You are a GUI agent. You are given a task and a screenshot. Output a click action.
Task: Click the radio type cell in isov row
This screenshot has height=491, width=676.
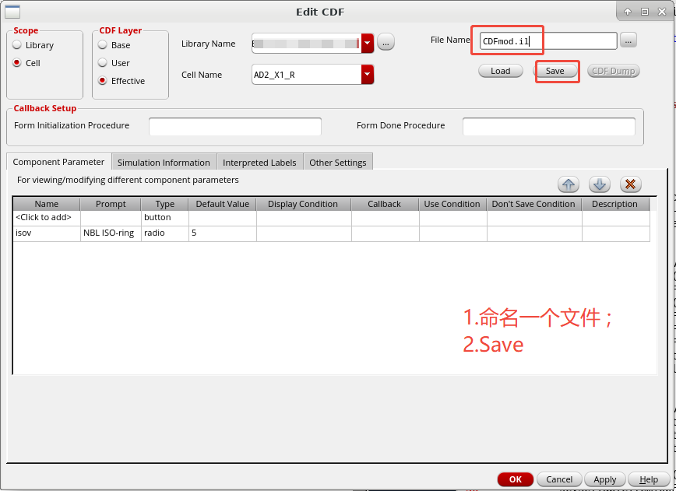(x=164, y=233)
